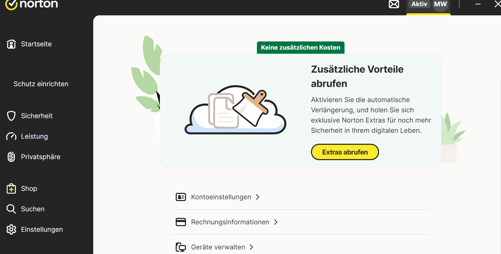Close the Norton window
501x254 pixels.
497,4
